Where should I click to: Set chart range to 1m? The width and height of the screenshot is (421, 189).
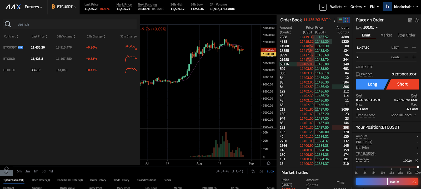[36, 171]
